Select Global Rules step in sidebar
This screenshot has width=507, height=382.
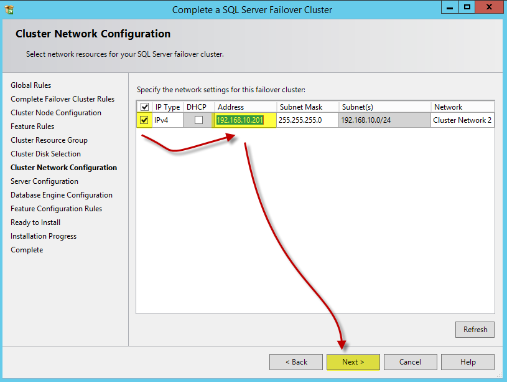pyautogui.click(x=30, y=85)
